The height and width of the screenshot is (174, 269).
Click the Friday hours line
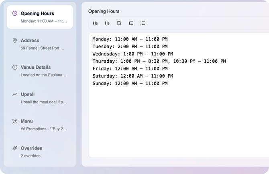(x=130, y=69)
